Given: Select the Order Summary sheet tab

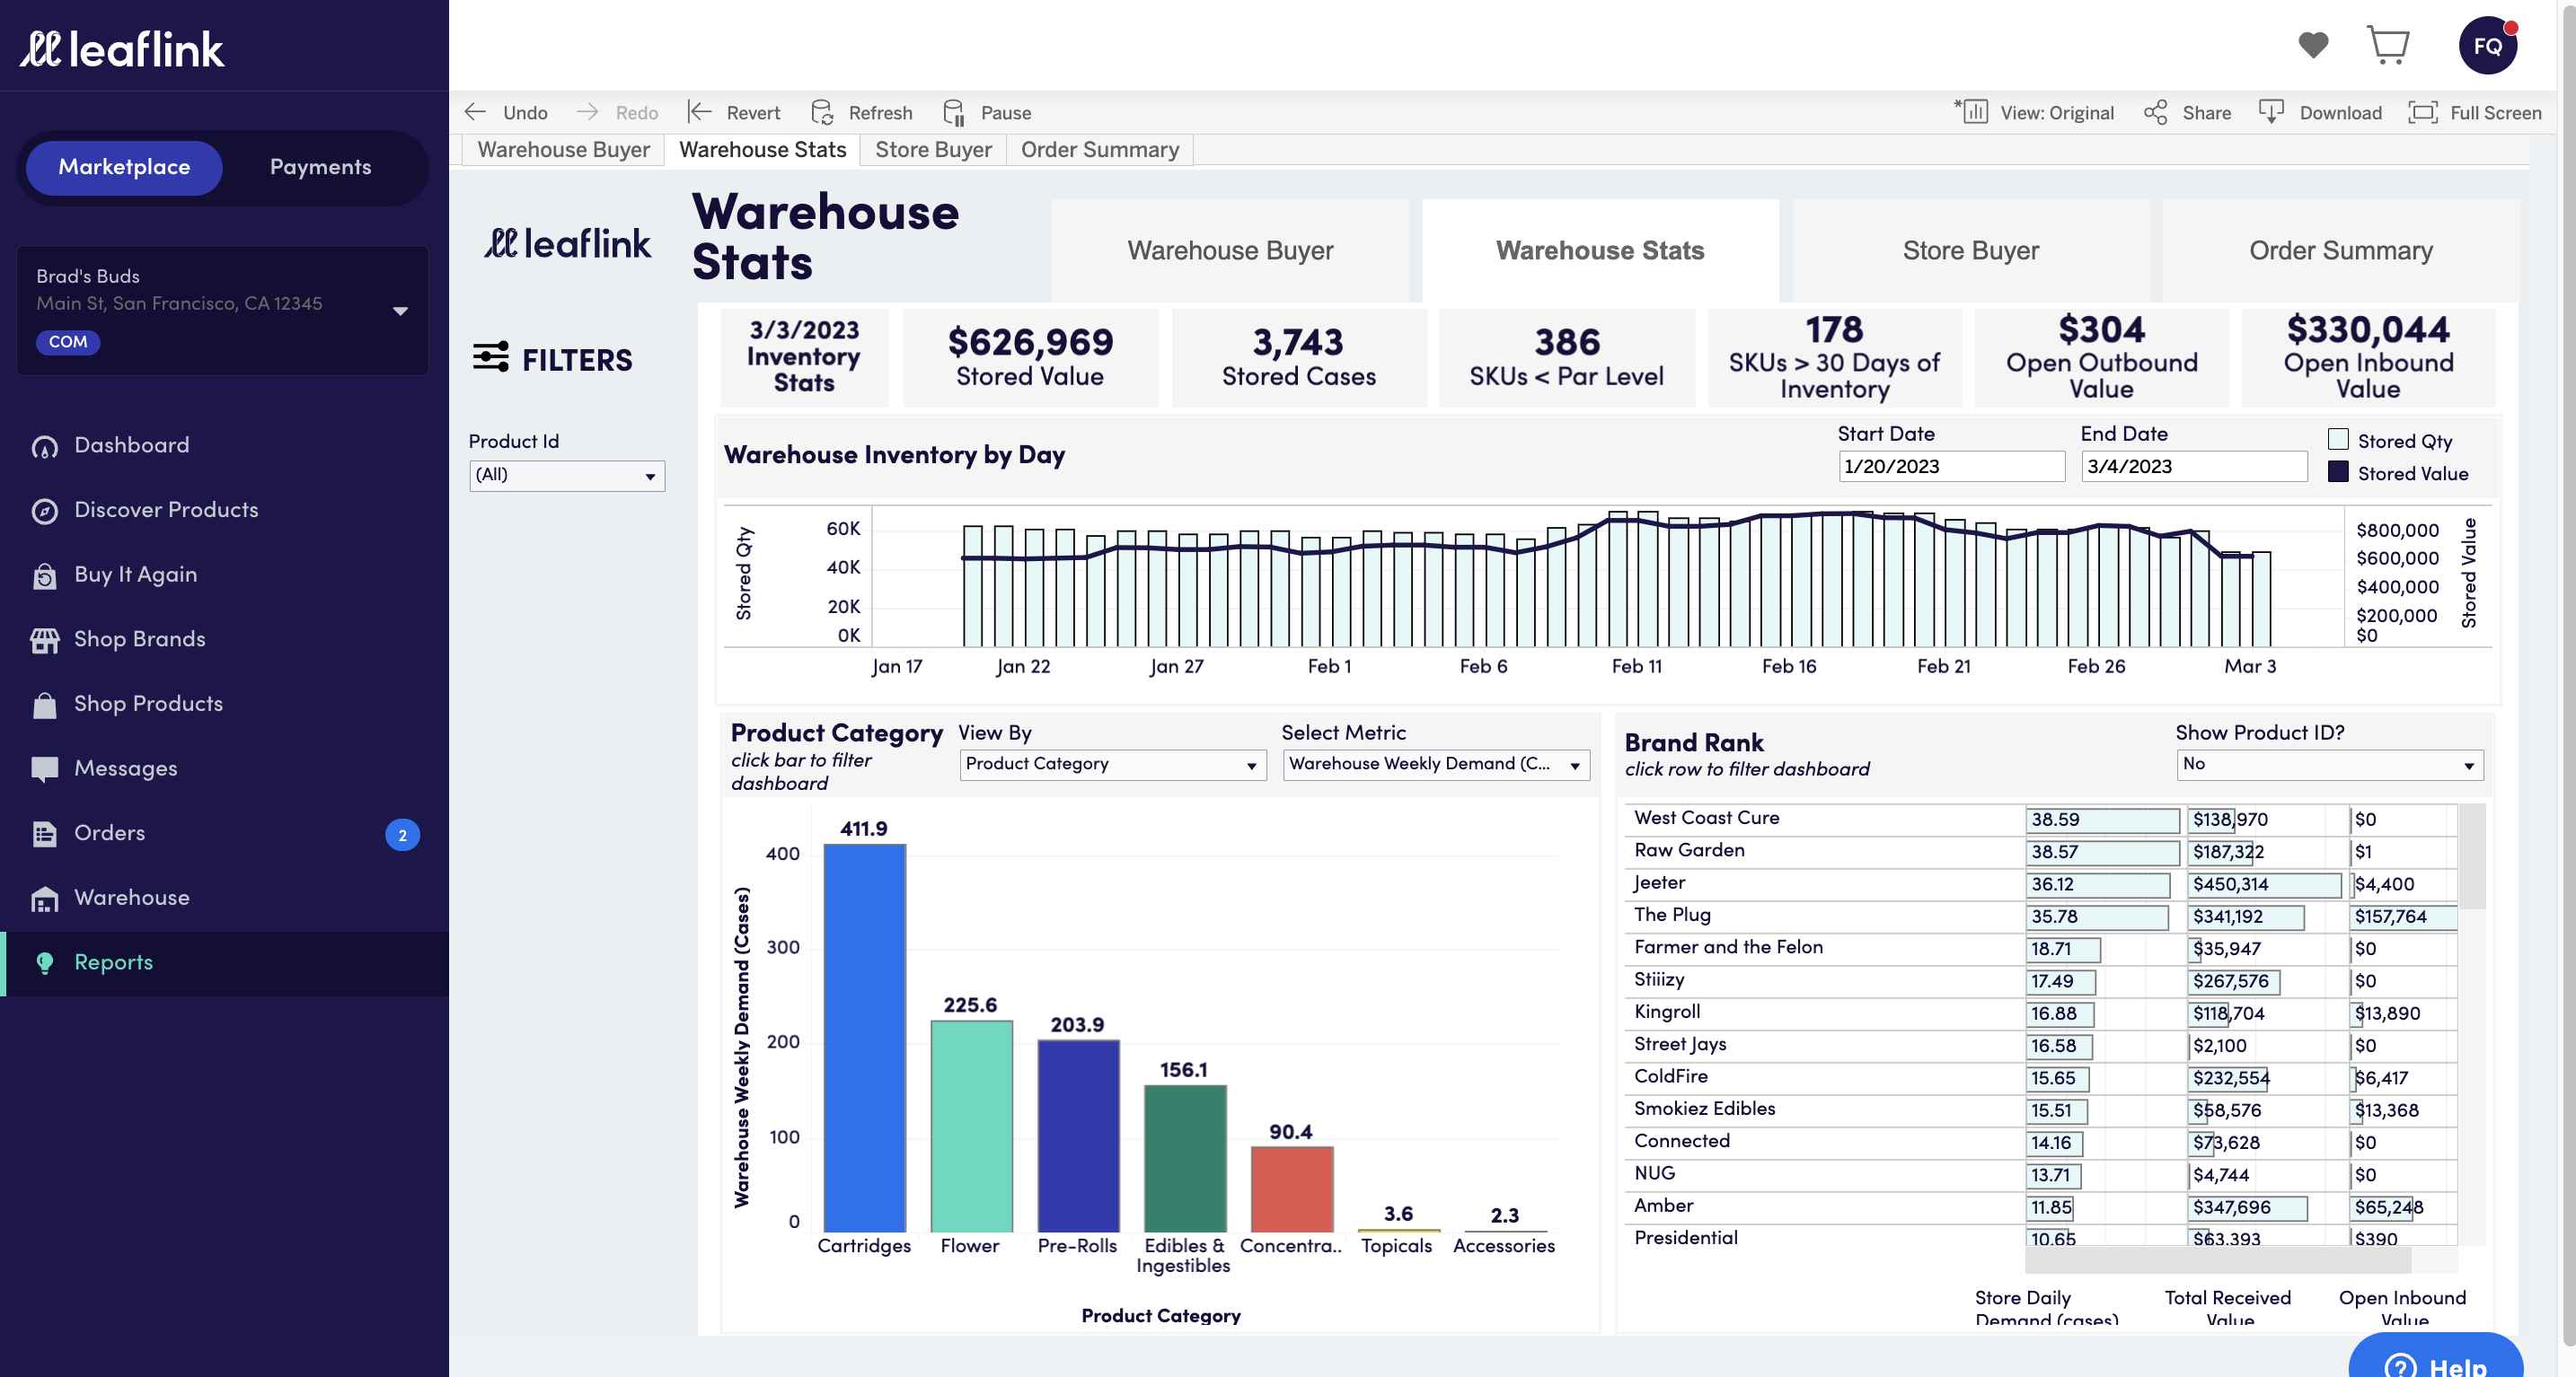Looking at the screenshot, I should 1100,149.
